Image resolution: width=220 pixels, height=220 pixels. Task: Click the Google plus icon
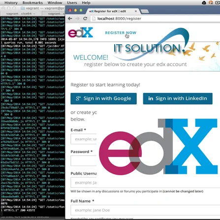78,98
